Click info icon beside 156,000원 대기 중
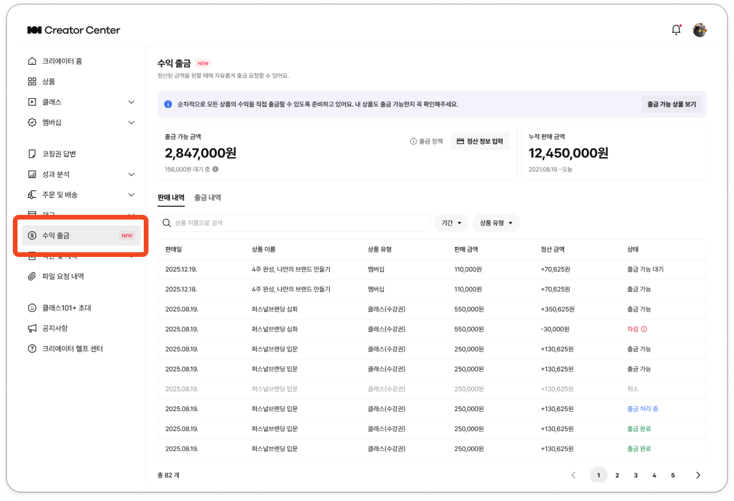This screenshot has width=734, height=501. (x=216, y=169)
